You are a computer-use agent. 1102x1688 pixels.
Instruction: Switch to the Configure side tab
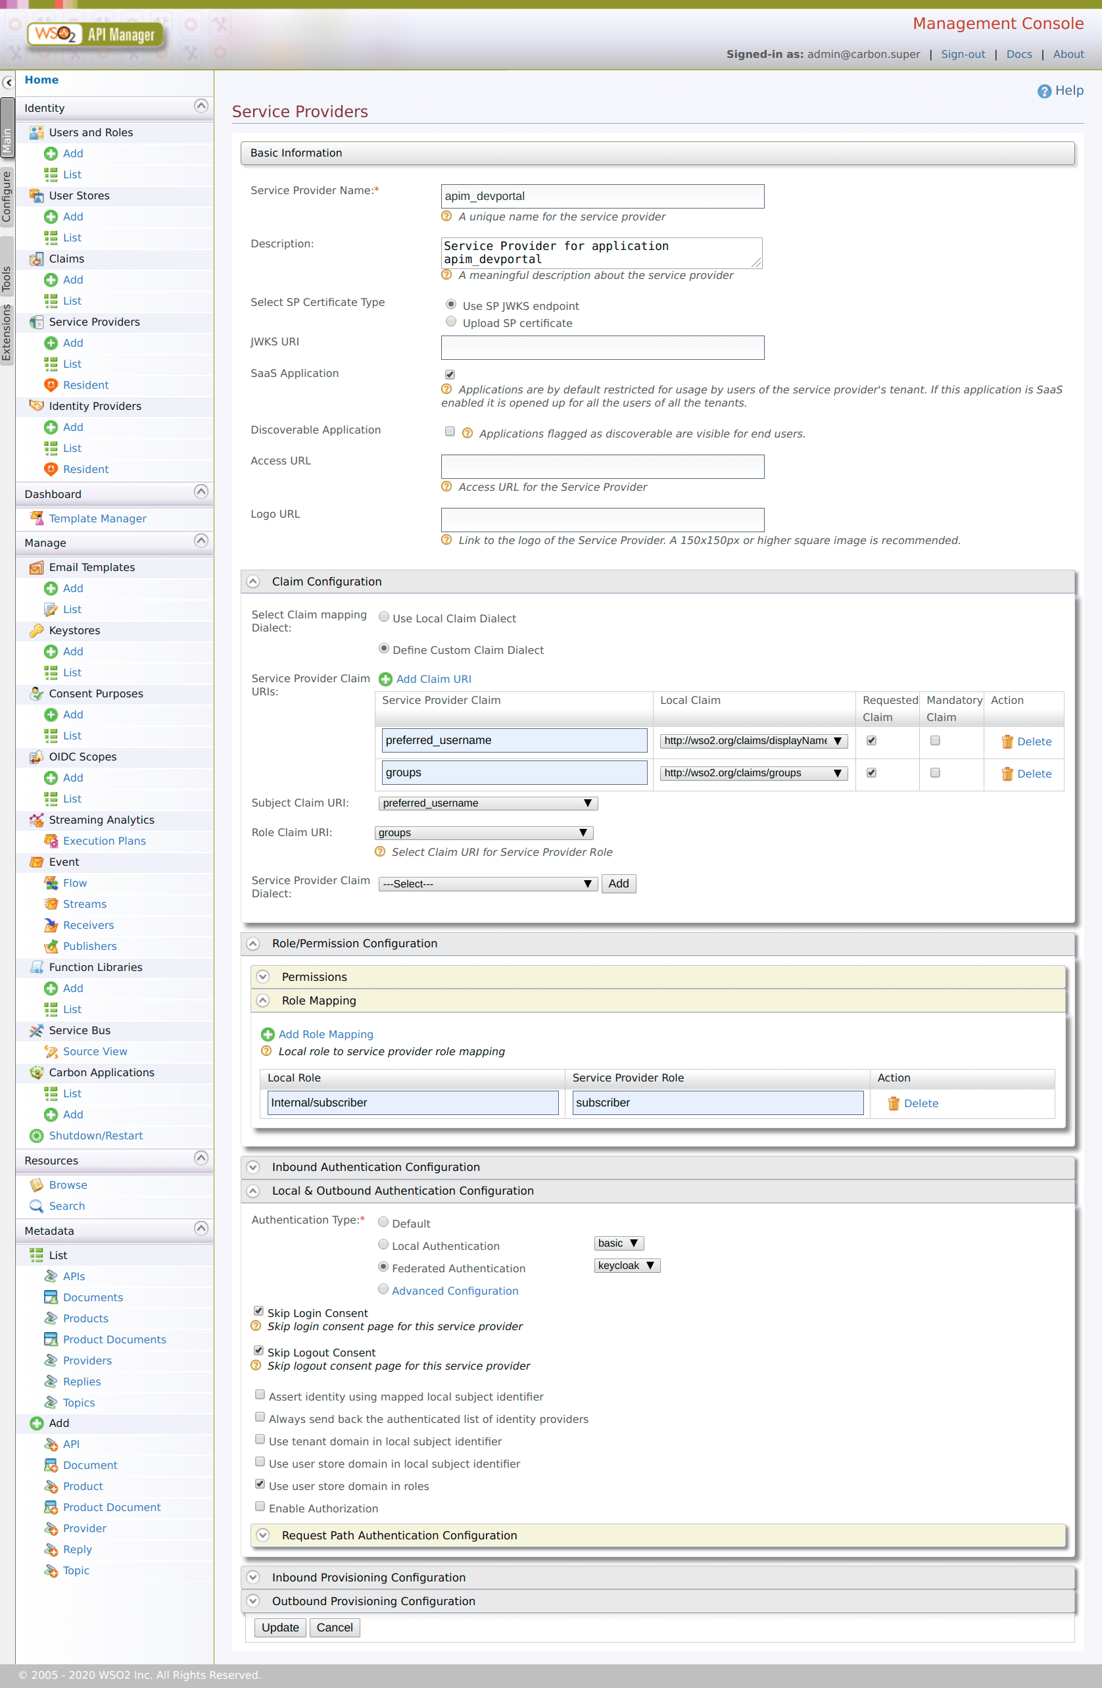(x=7, y=197)
